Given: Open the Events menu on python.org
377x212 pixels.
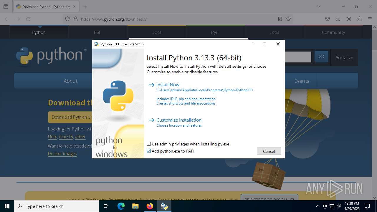Looking at the screenshot, I should click(x=302, y=81).
